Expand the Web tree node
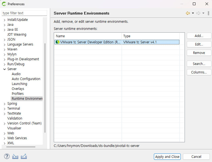Screen dimensions: 212x162 click(4, 133)
